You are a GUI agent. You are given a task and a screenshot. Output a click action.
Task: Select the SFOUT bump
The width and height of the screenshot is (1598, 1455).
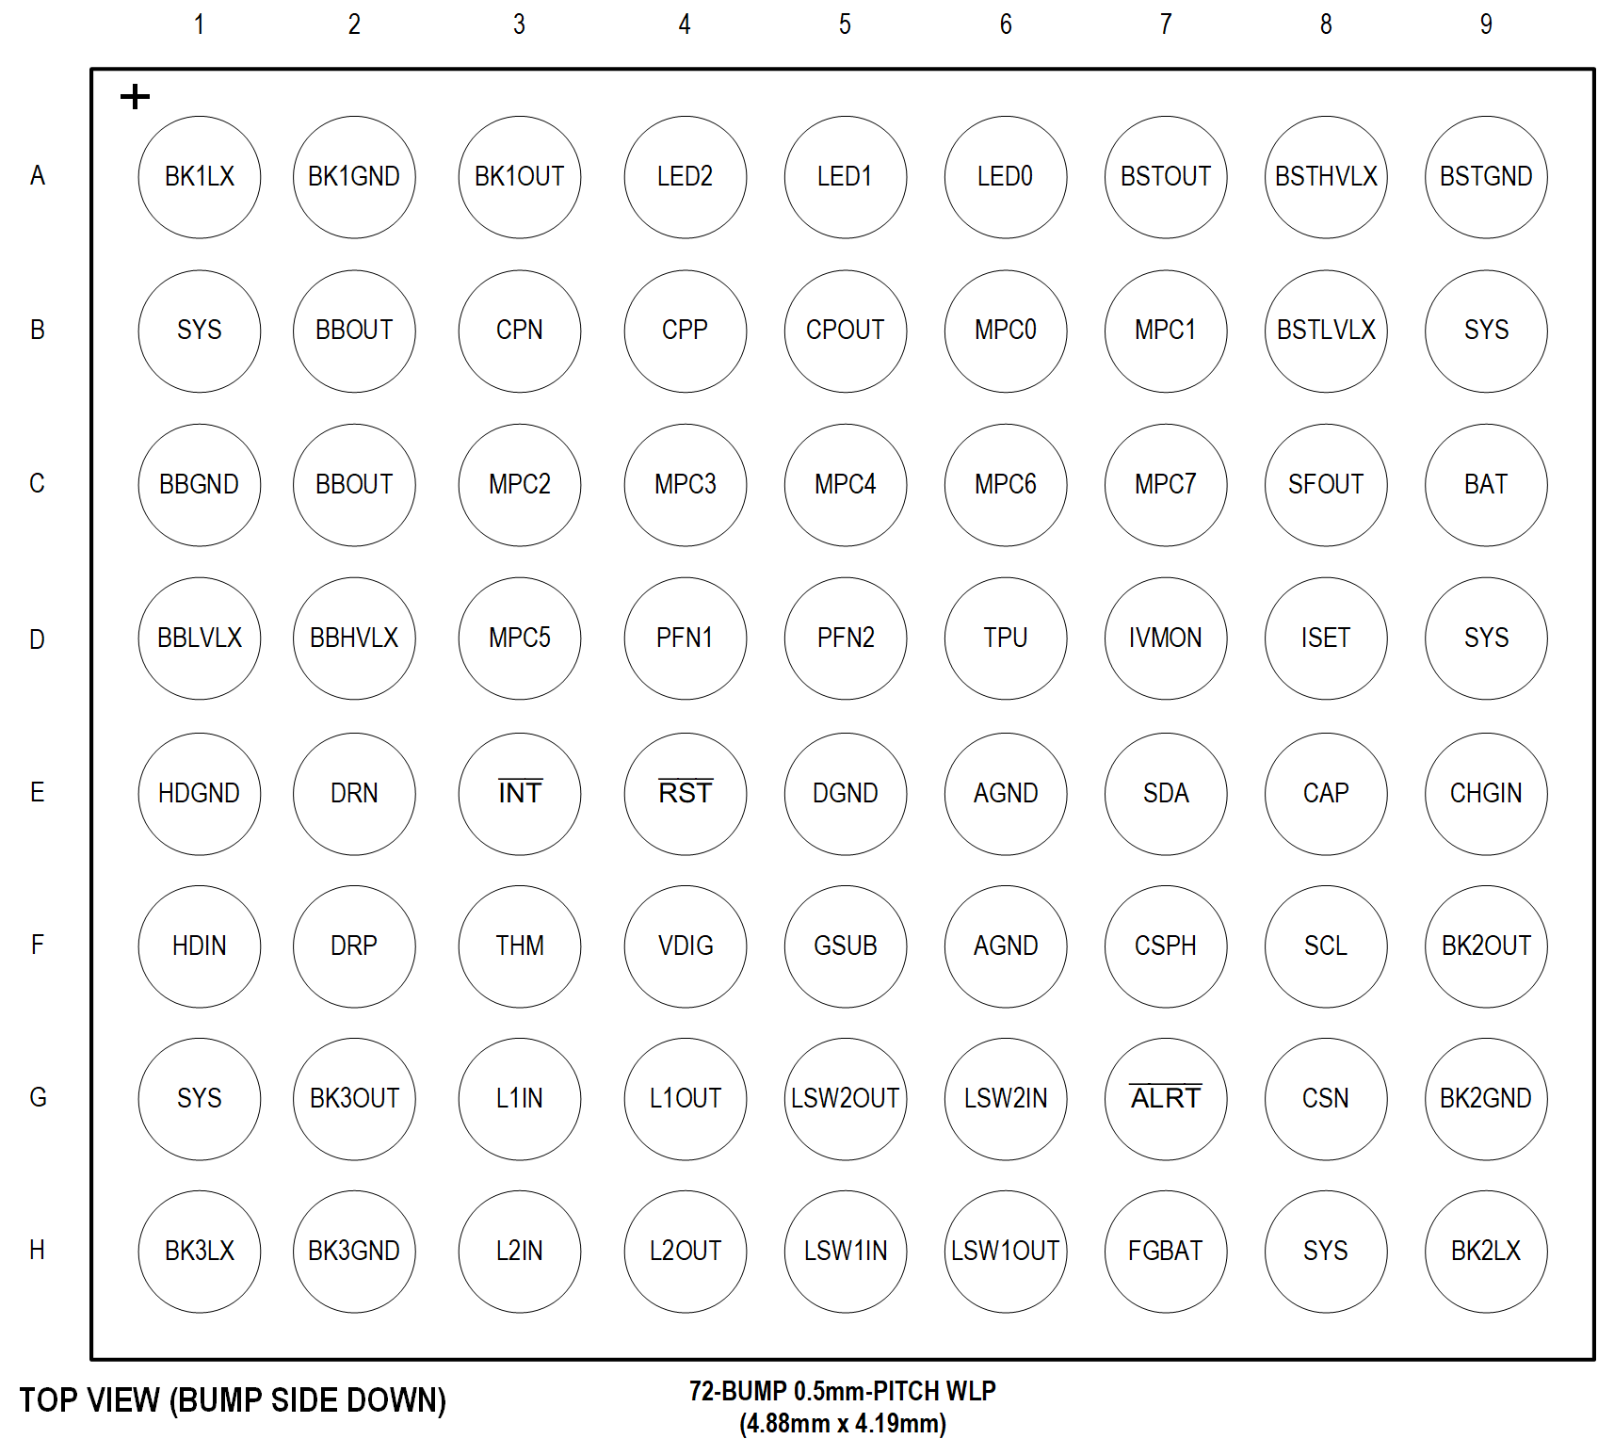[x=1325, y=485]
